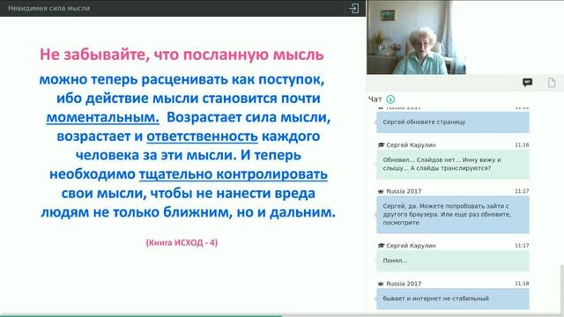The image size is (564, 317).
Task: Click the green progress bar at the bottom
Action: coord(141,316)
